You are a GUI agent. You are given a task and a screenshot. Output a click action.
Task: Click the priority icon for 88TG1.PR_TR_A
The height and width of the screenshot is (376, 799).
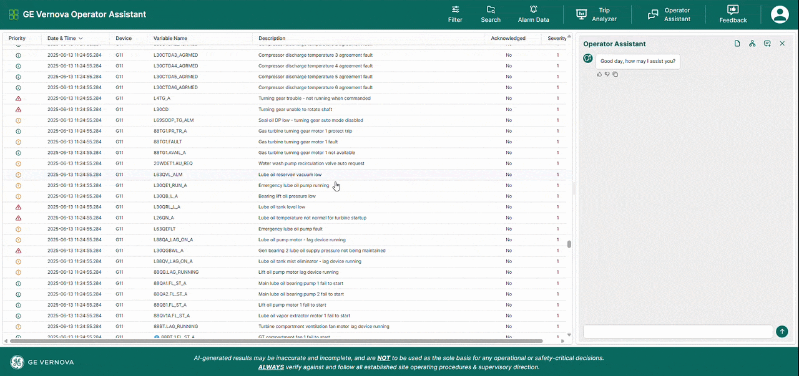(x=18, y=131)
